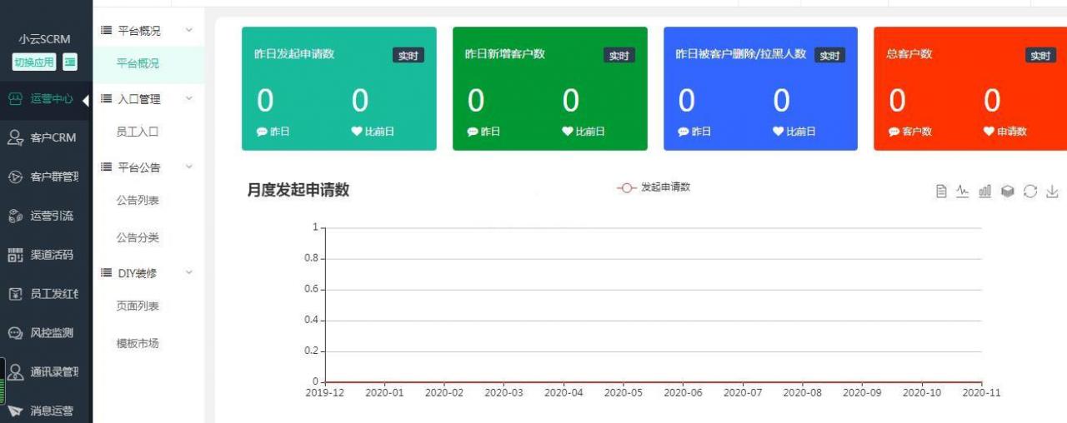Screen dimensions: 1067x423
Task: Switch chart to stacked view
Action: coord(1008,192)
